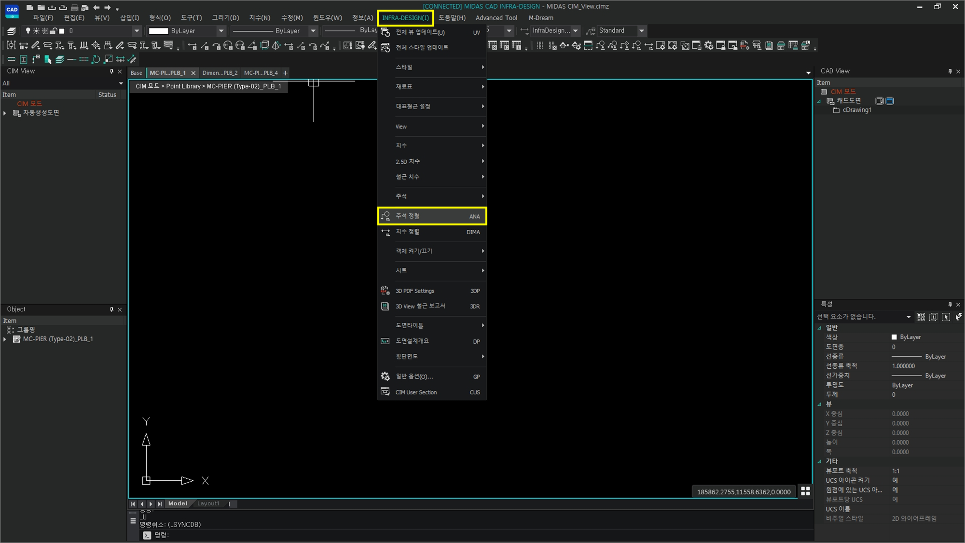Open the ByLayer color dropdown
The image size is (965, 543).
tap(221, 31)
